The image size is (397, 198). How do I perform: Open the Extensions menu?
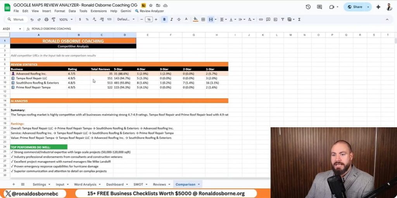coord(98,11)
